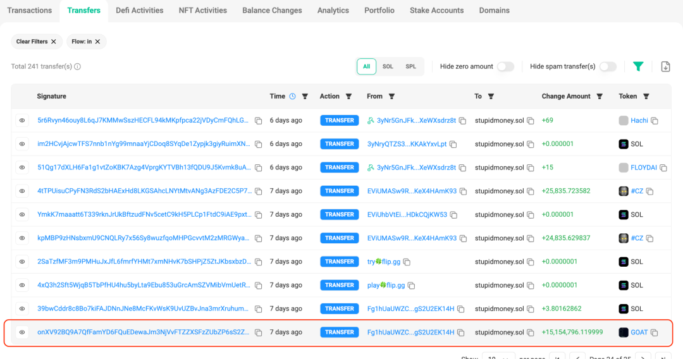Open the Balance Changes tab

272,10
